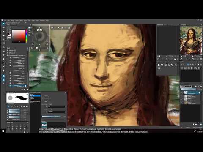The width and height of the screenshot is (203, 152).
Task: Click the lock icon beside the layer blend mode
Action: click(x=201, y=87)
